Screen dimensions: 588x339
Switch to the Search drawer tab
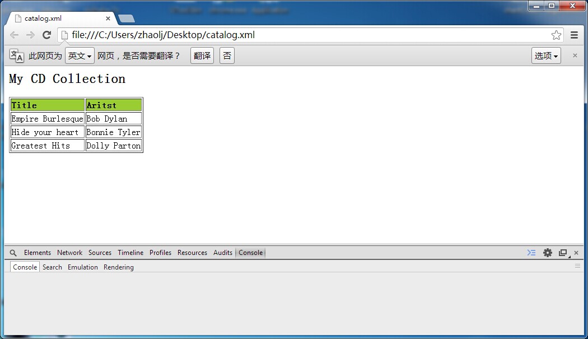tap(52, 267)
